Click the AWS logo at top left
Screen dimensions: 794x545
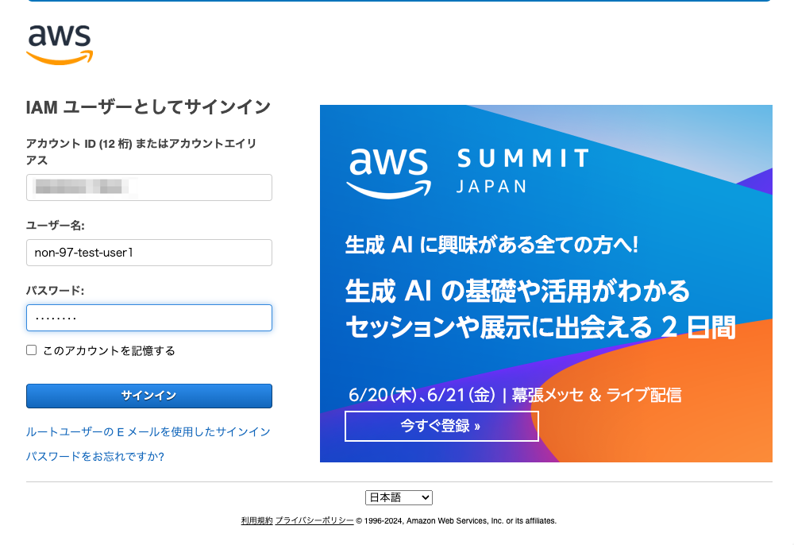coord(60,44)
